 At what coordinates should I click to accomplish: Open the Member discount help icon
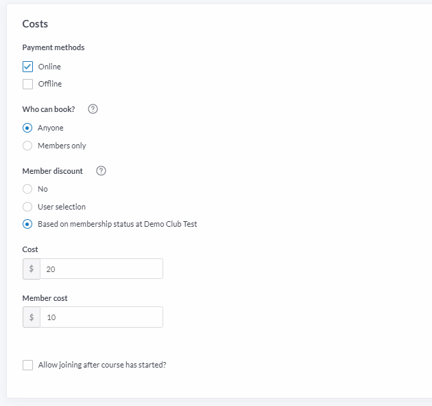tap(101, 171)
